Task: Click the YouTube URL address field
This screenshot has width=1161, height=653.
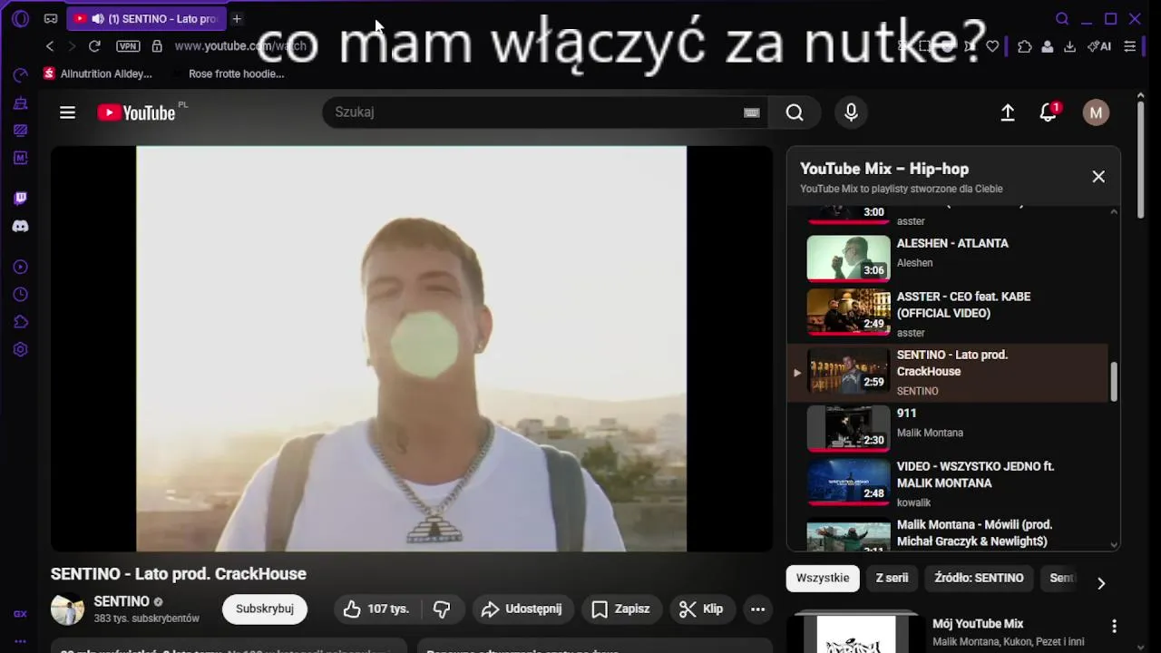Action: click(x=240, y=46)
